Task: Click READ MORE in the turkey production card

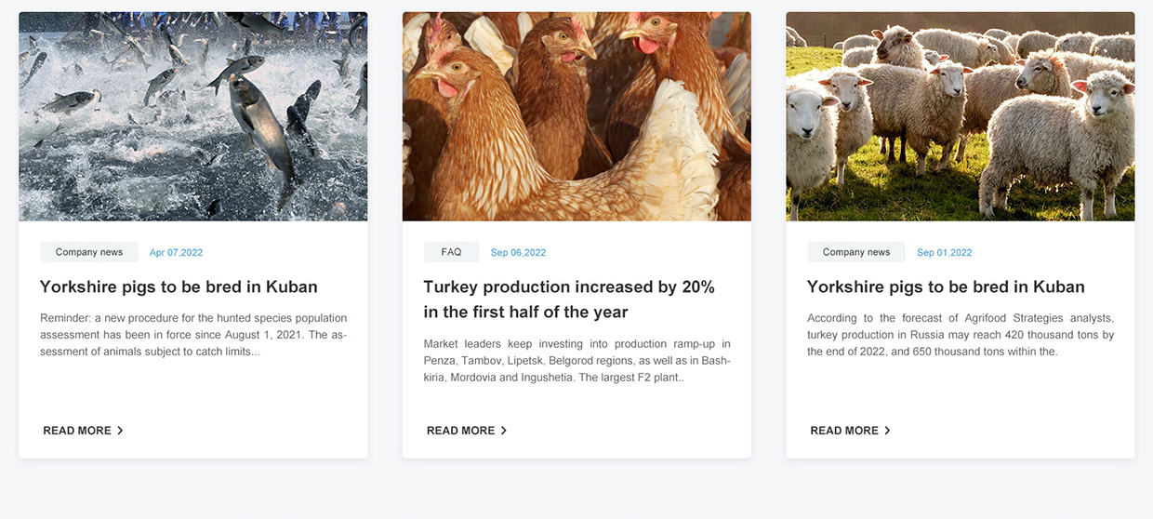Action: point(460,431)
